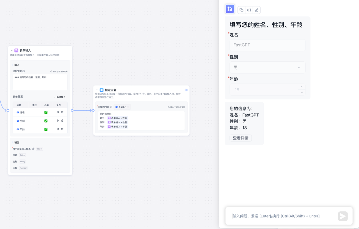Delete the 性别 form field
Image resolution: width=359 pixels, height=229 pixels.
coord(62,121)
